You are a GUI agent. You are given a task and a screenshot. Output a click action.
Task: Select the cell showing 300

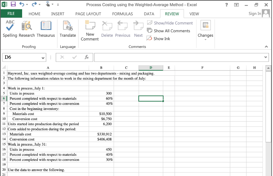pos(101,93)
